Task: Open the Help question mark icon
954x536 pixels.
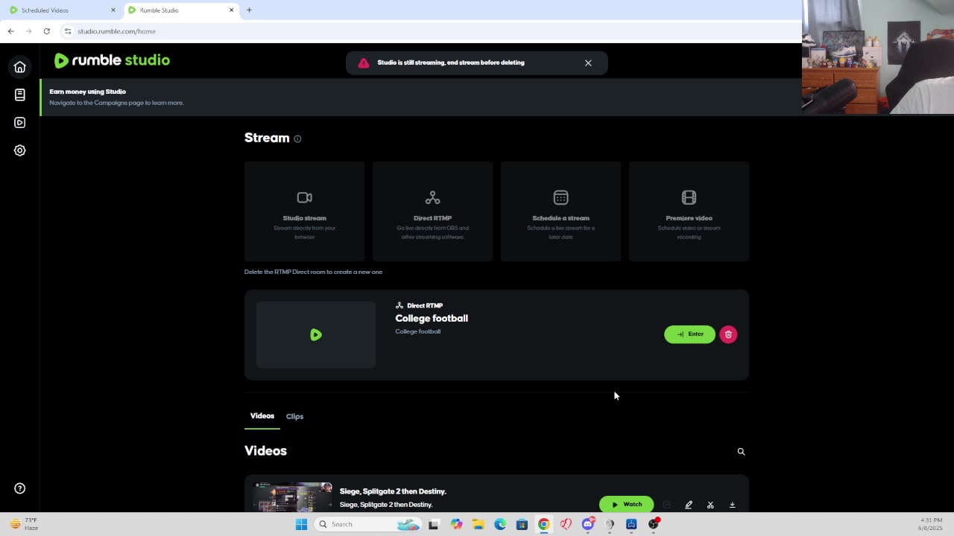Action: (20, 488)
